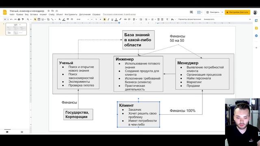Click the insert link icon
The height and width of the screenshot is (146, 260).
(126, 19)
